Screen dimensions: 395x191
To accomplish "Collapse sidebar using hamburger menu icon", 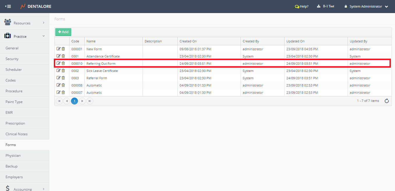I will tap(8, 6).
